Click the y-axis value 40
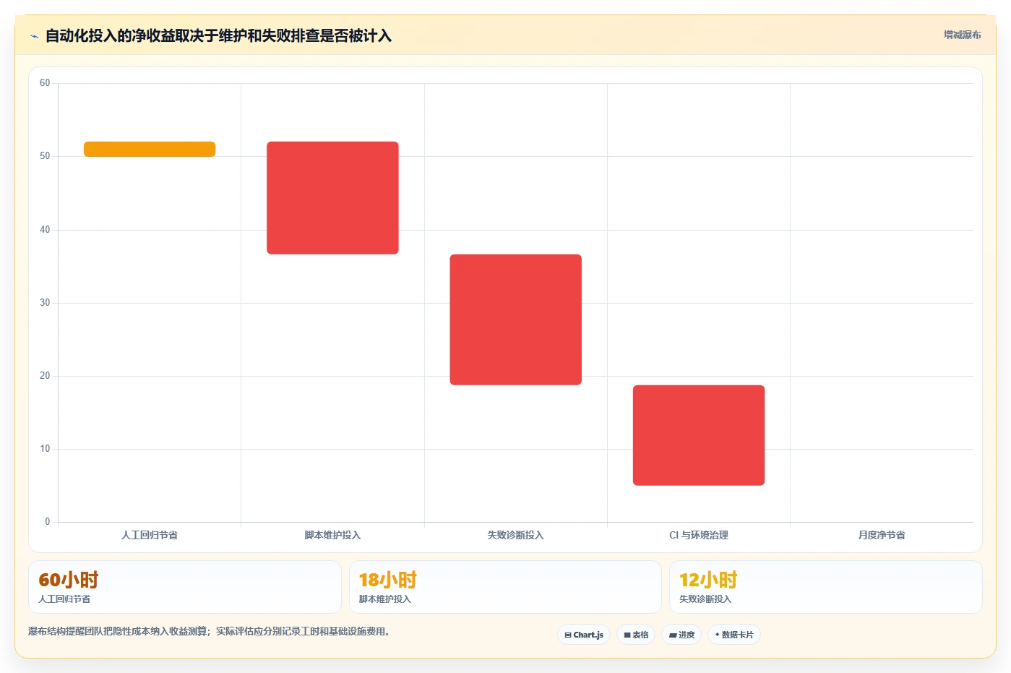1011x673 pixels. pyautogui.click(x=45, y=230)
